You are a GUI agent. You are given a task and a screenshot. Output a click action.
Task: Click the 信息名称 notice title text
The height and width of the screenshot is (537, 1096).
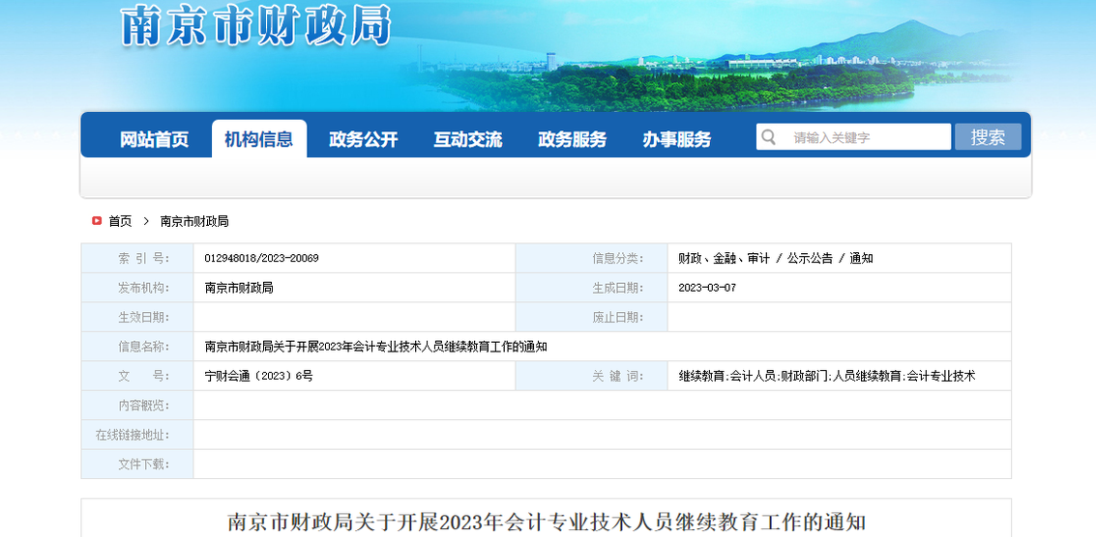click(x=376, y=347)
